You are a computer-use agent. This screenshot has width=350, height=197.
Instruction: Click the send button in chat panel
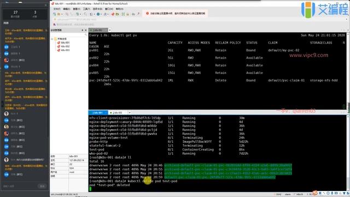42,186
